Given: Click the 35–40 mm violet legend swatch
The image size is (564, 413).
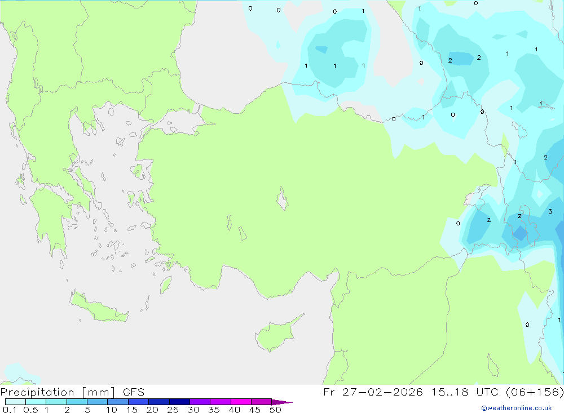Looking at the screenshot, I should click(221, 402).
